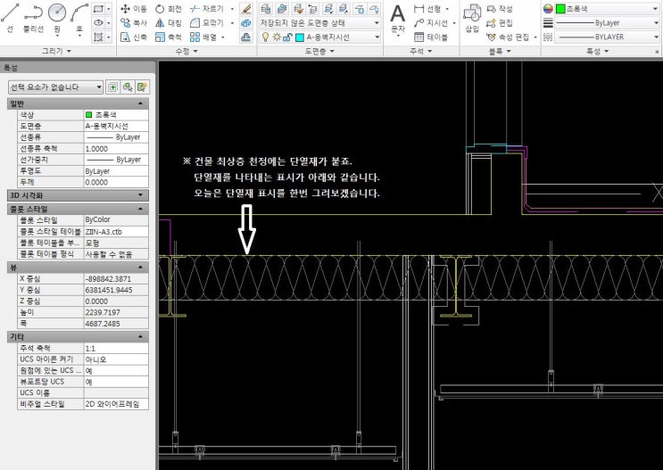
Task: Click the Rotate (회전) tool
Action: (169, 9)
